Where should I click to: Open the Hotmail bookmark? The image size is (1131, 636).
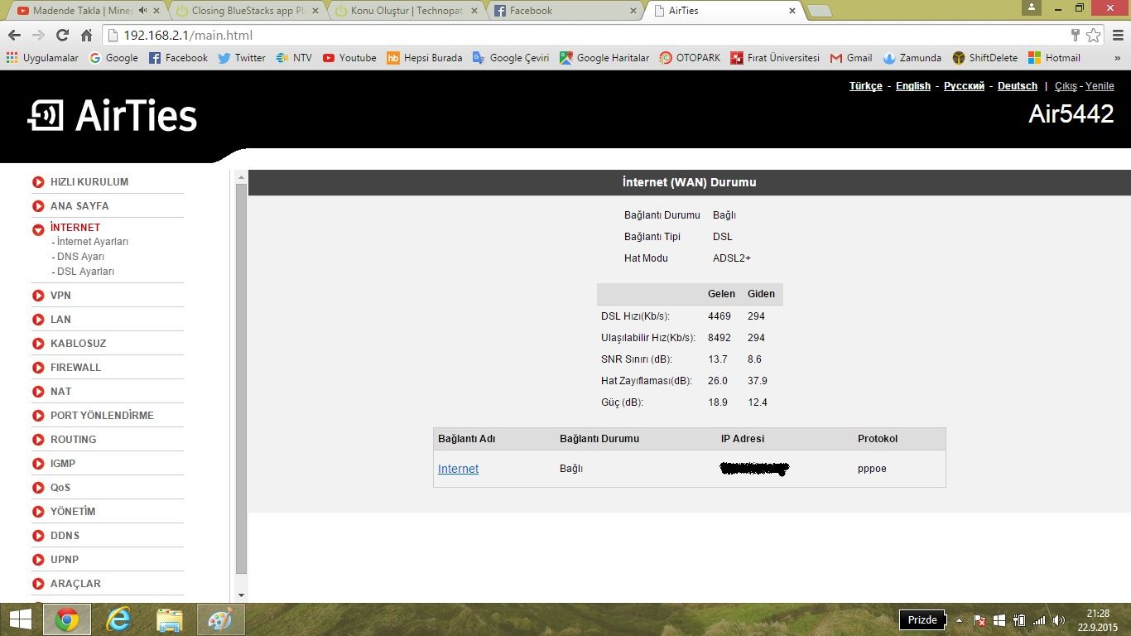[1054, 58]
